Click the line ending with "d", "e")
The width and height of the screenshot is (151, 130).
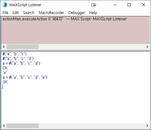25,77
